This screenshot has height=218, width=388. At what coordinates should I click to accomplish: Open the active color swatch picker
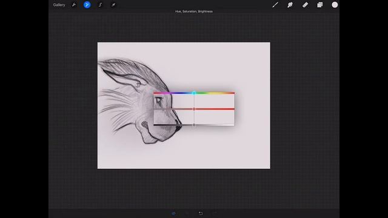(335, 5)
